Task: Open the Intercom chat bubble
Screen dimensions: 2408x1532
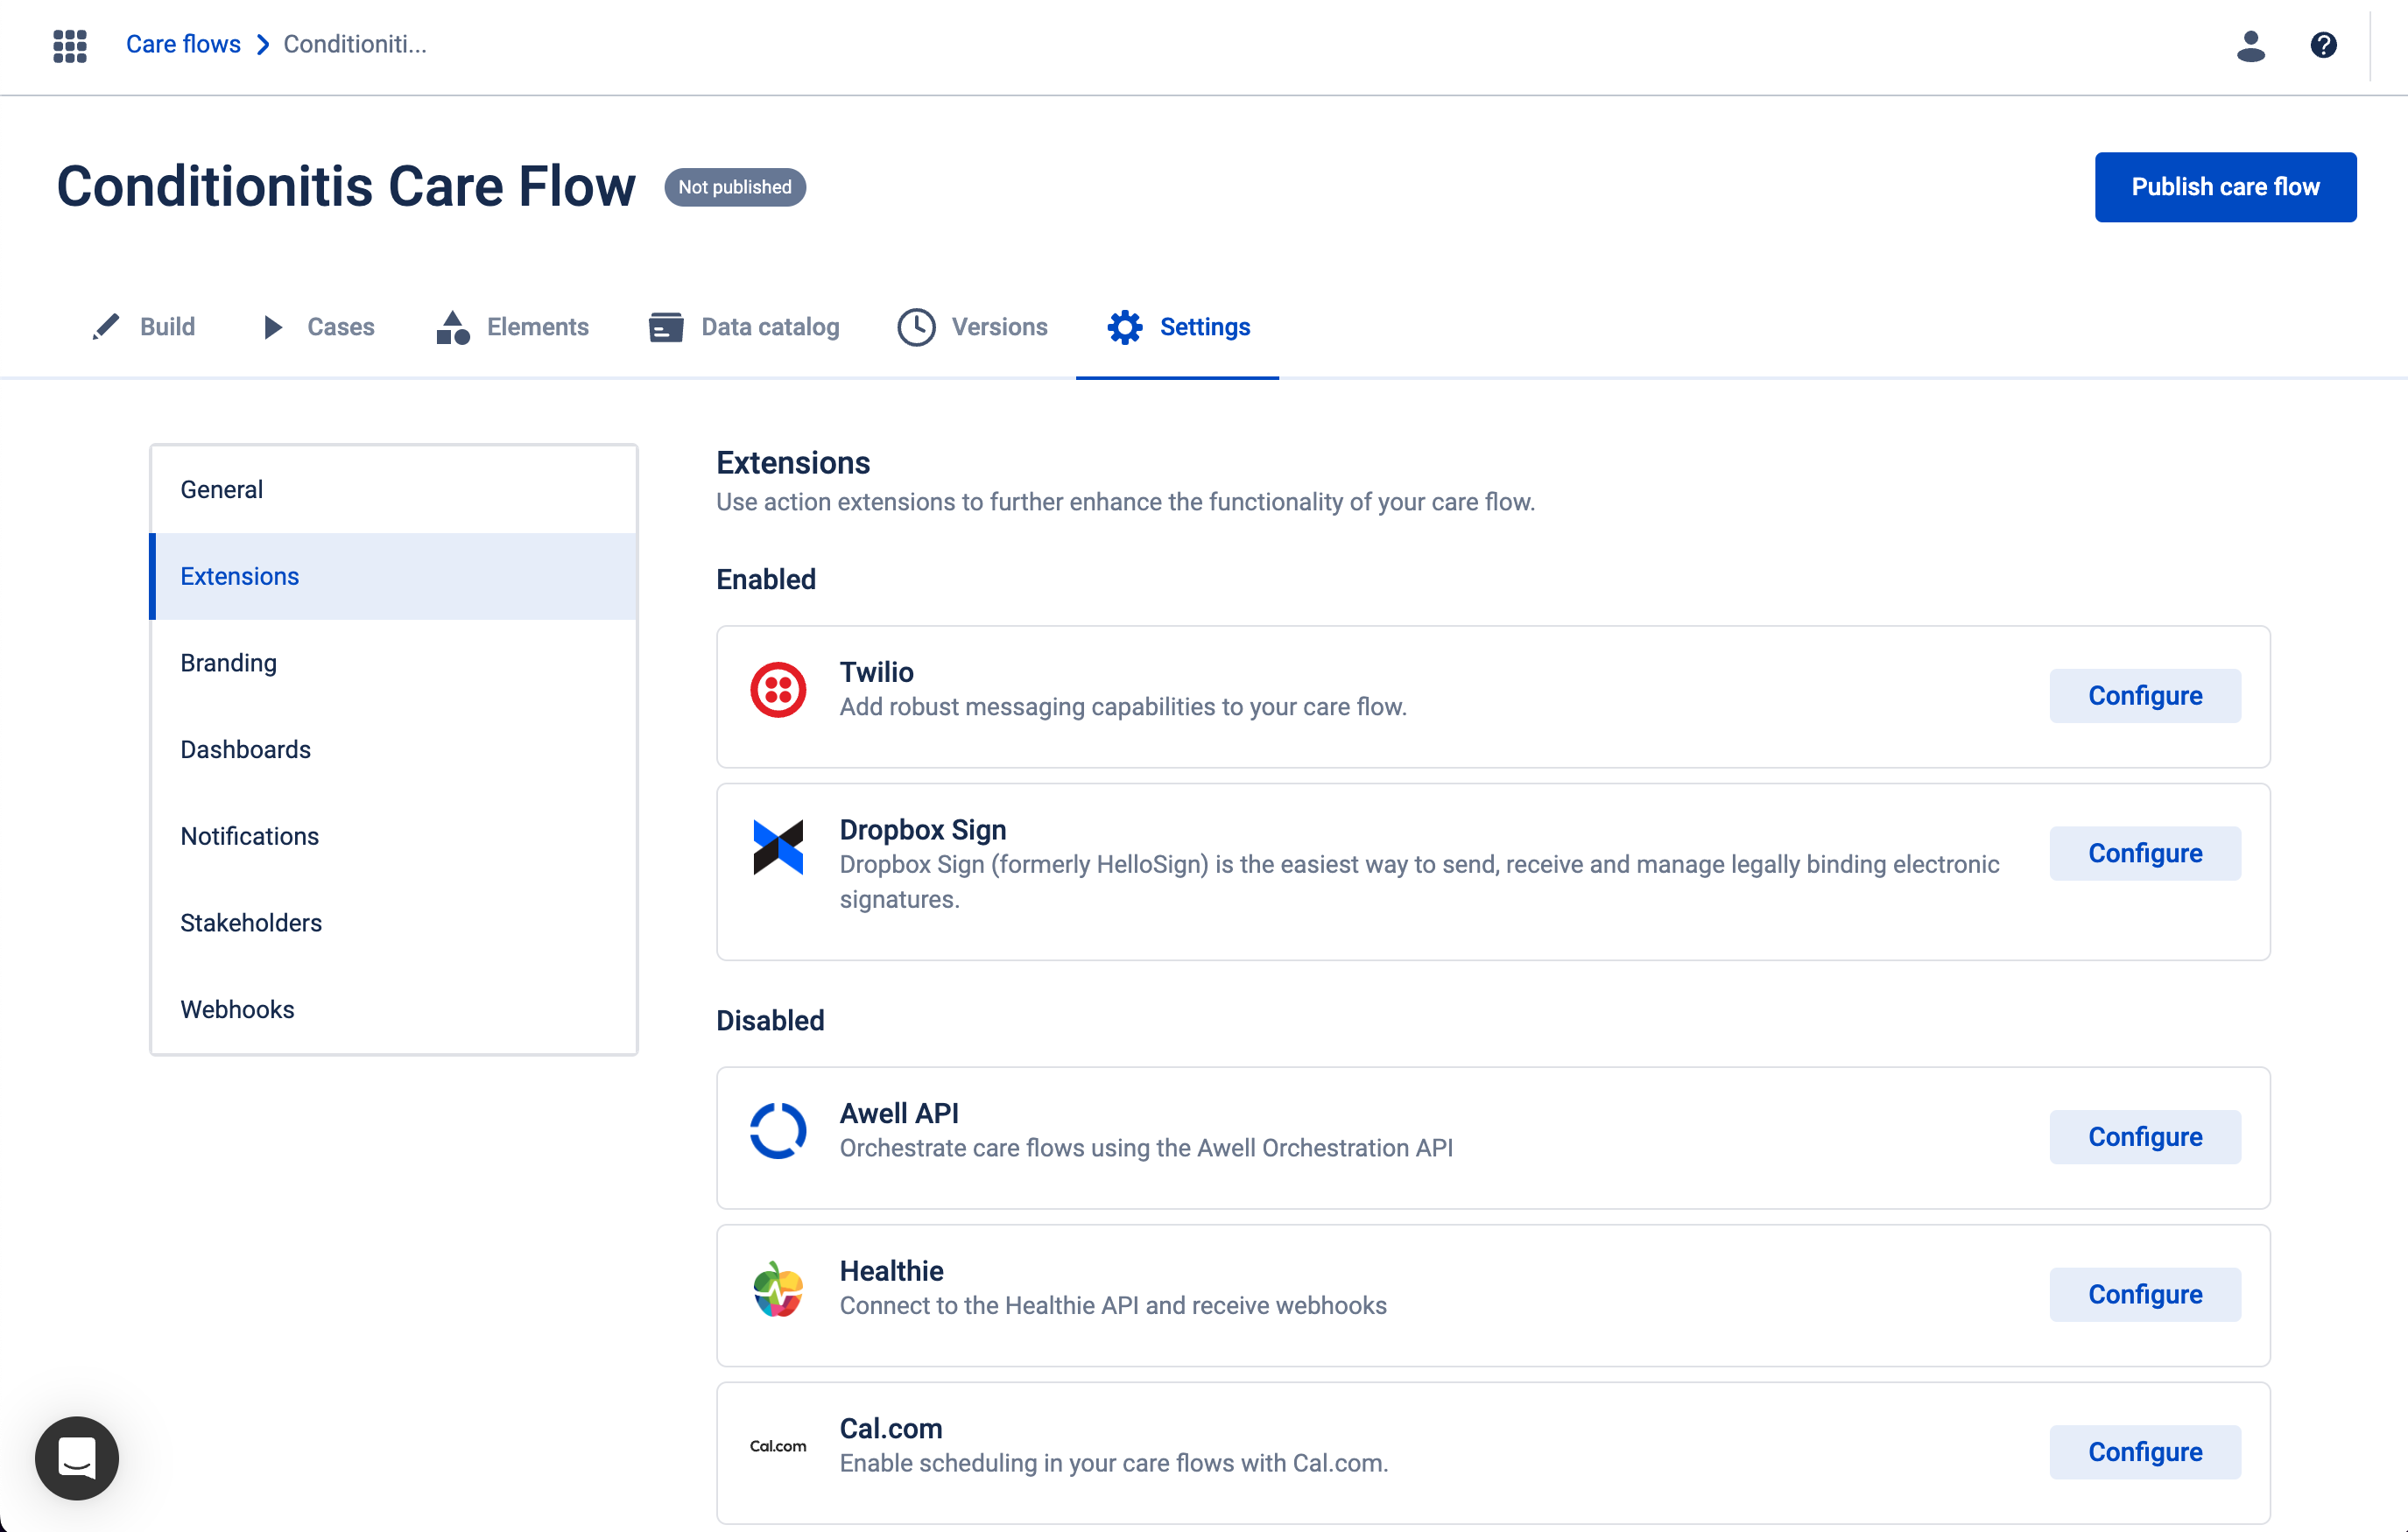Action: tap(76, 1458)
